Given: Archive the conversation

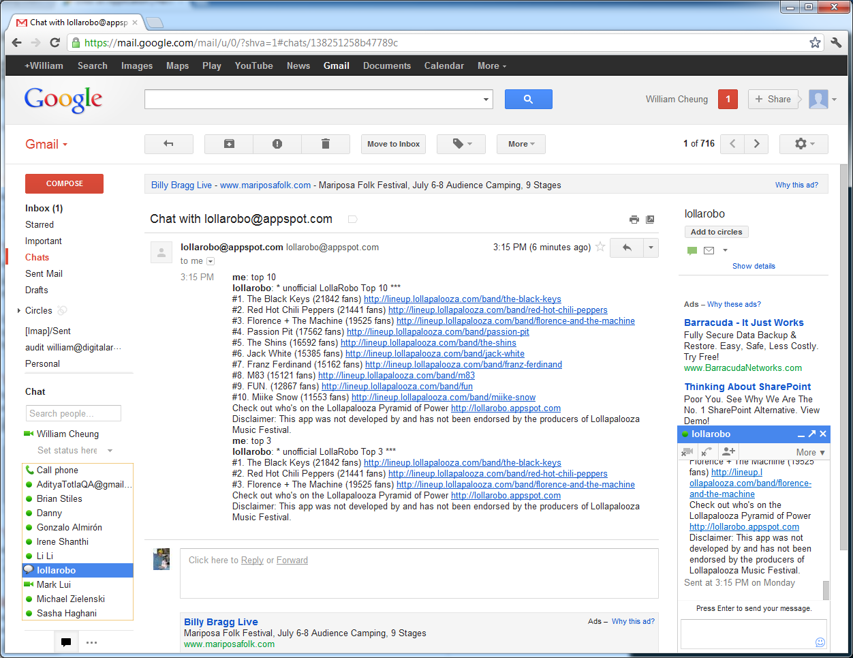Looking at the screenshot, I should pyautogui.click(x=229, y=144).
